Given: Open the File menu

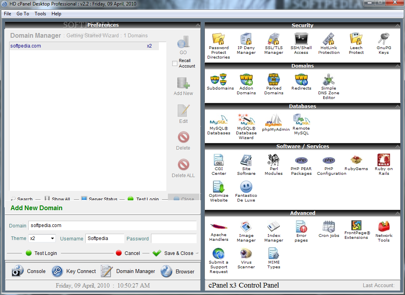Looking at the screenshot, I should pos(7,14).
